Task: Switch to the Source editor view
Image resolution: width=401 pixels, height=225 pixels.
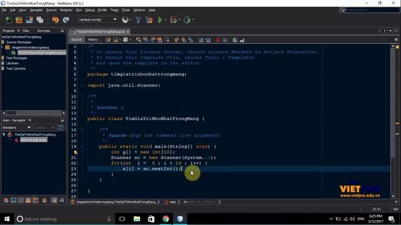Action: tap(76, 39)
